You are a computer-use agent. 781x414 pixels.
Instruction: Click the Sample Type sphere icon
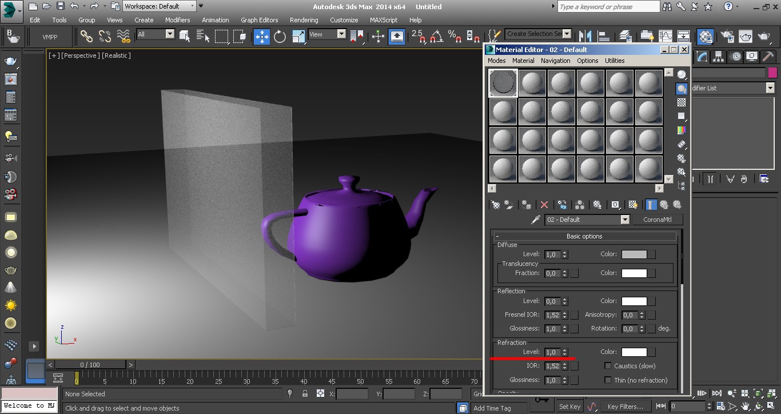click(x=682, y=75)
